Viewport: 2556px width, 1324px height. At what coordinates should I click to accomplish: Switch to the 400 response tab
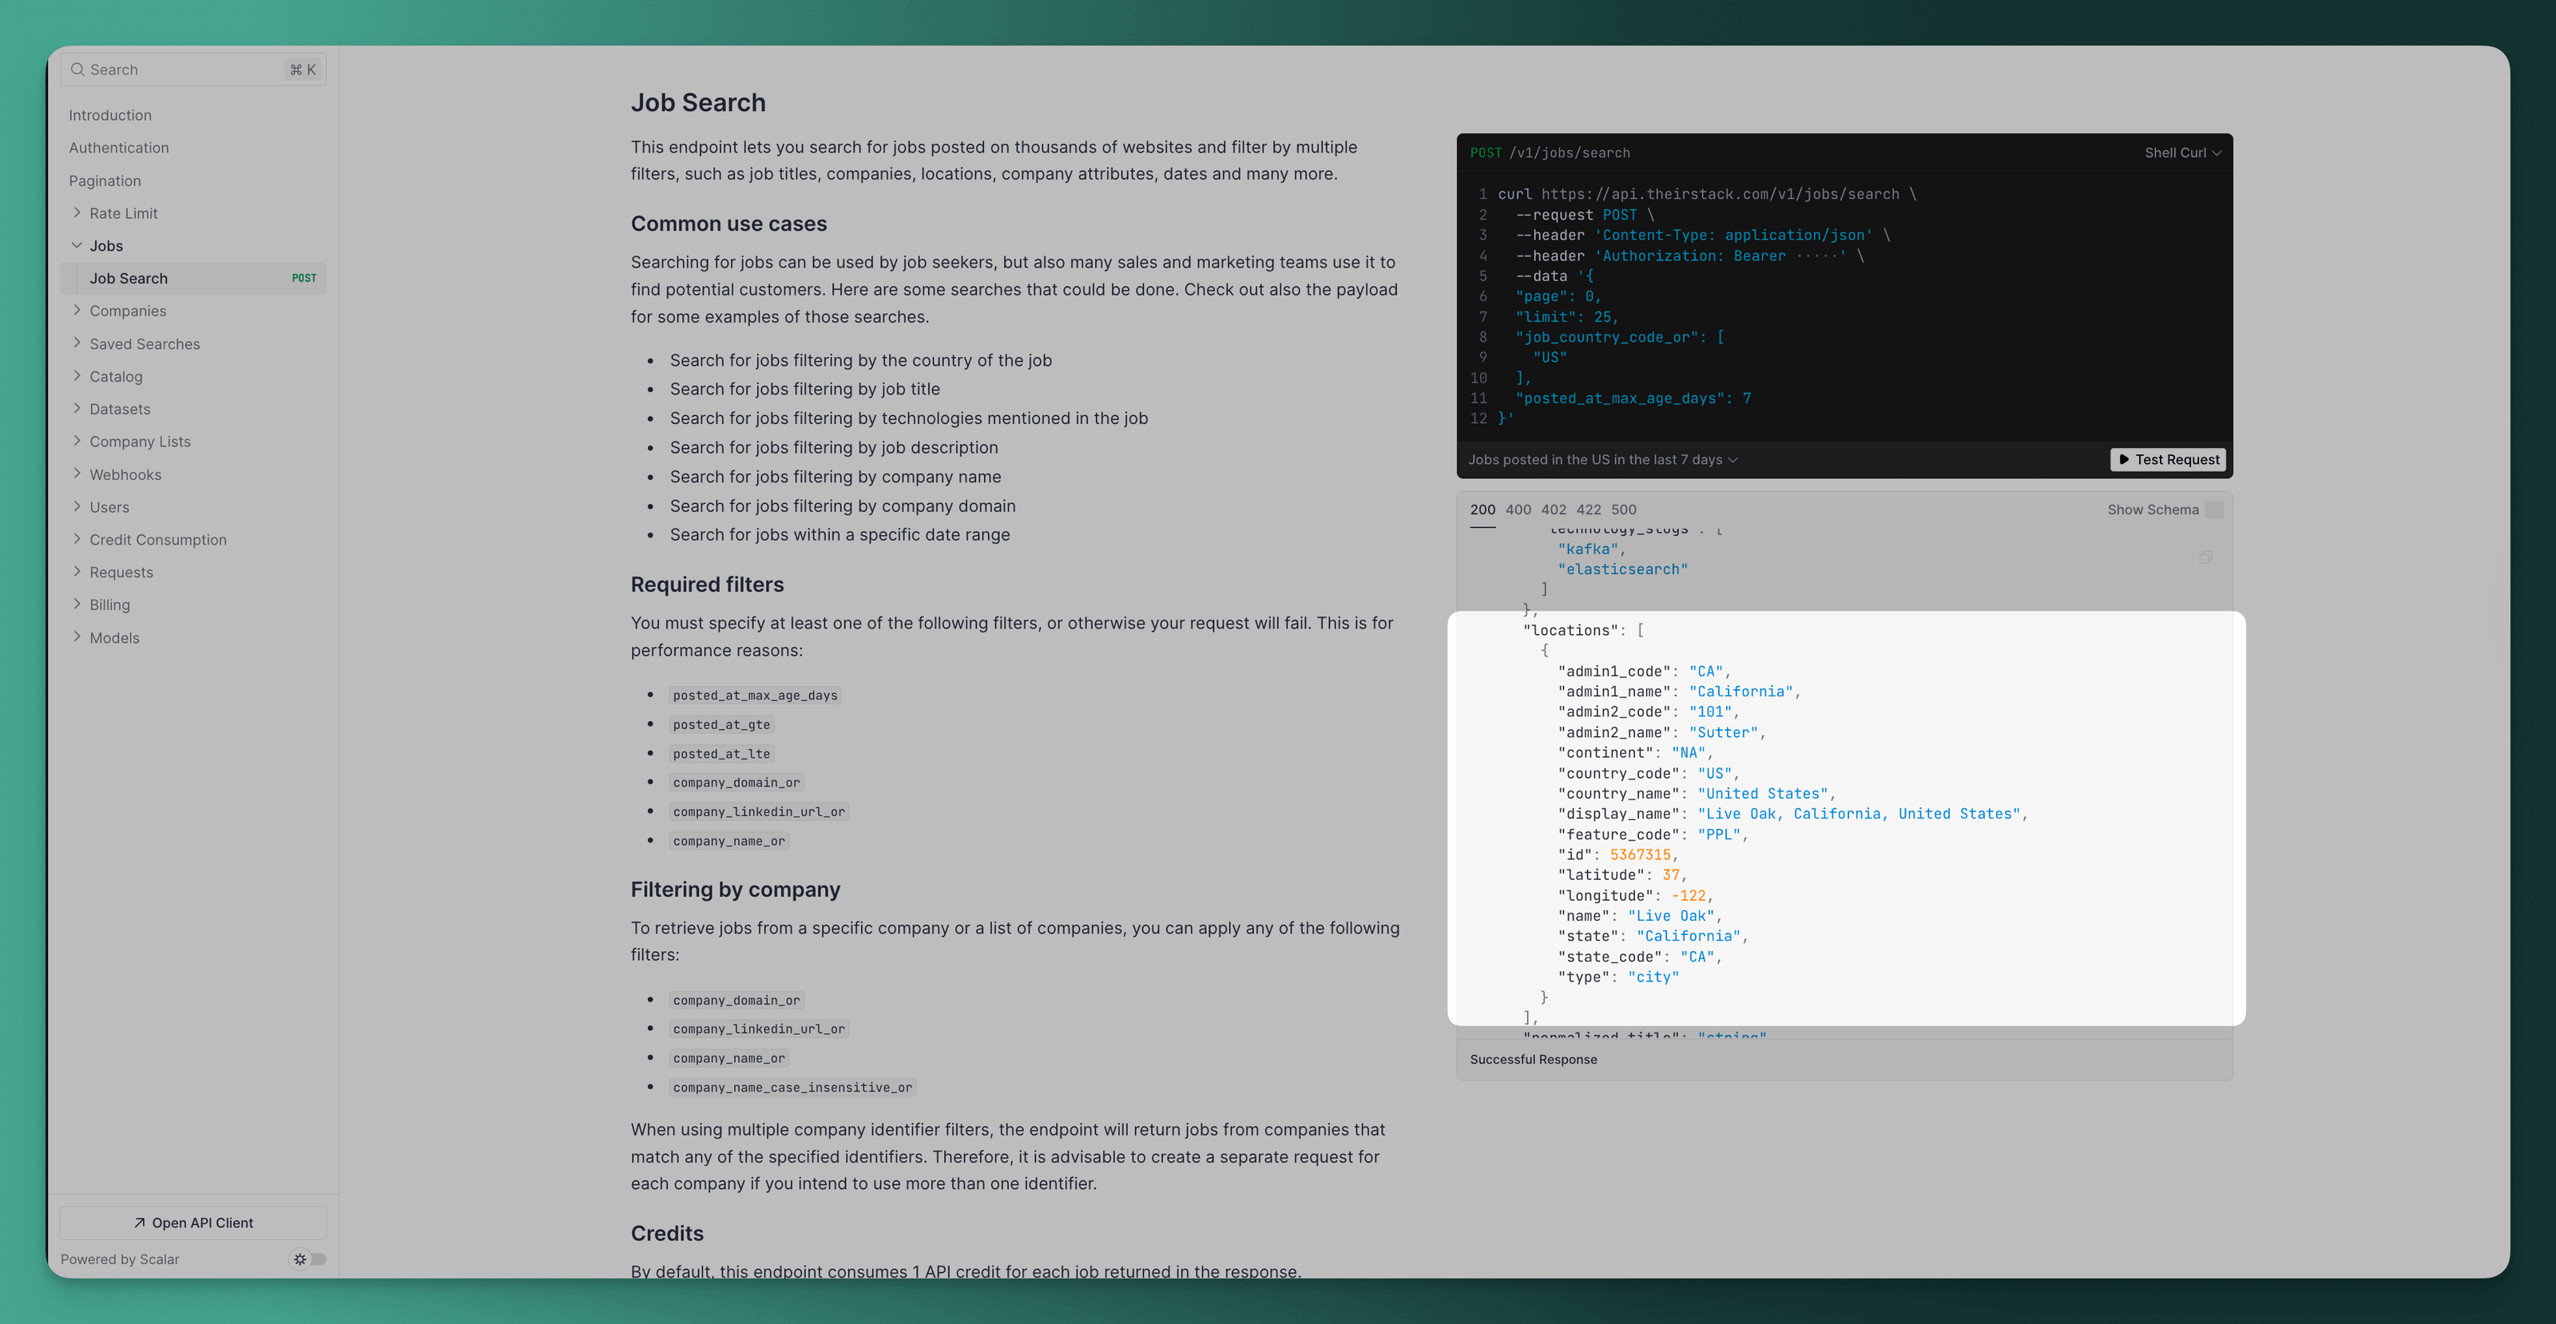click(1517, 509)
